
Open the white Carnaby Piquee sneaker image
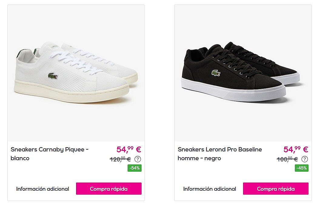coord(76,73)
